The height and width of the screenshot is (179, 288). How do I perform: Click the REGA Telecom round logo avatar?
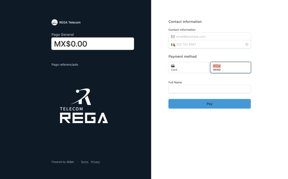[x=55, y=22]
